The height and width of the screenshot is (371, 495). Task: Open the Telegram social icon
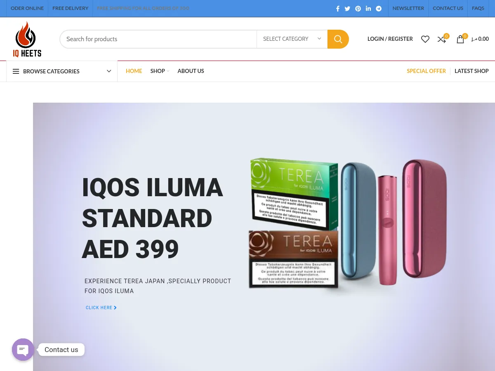coord(379,9)
